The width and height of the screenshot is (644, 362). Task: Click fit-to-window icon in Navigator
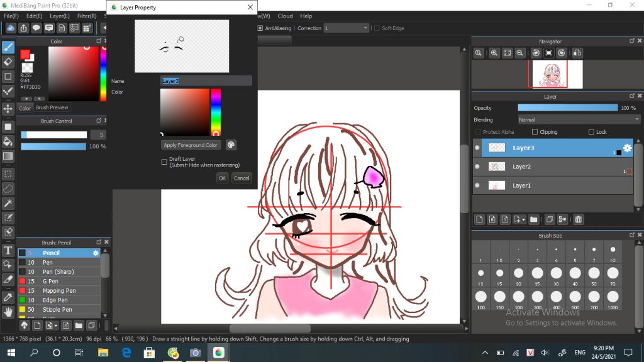tap(508, 53)
